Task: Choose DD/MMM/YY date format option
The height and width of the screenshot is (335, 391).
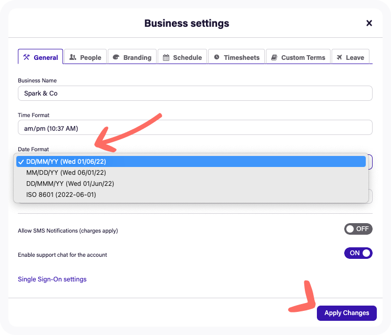Action: (x=70, y=184)
